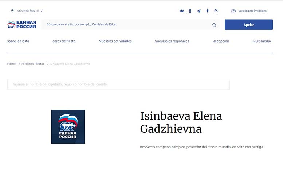Open the VK social network icon
The width and height of the screenshot is (283, 177).
coord(182,11)
